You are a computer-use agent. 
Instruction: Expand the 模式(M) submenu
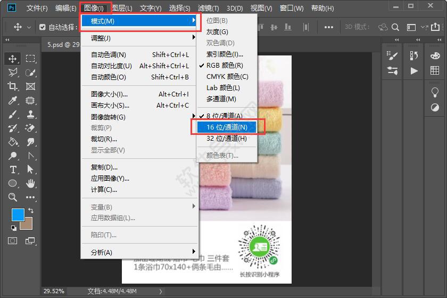tap(139, 21)
